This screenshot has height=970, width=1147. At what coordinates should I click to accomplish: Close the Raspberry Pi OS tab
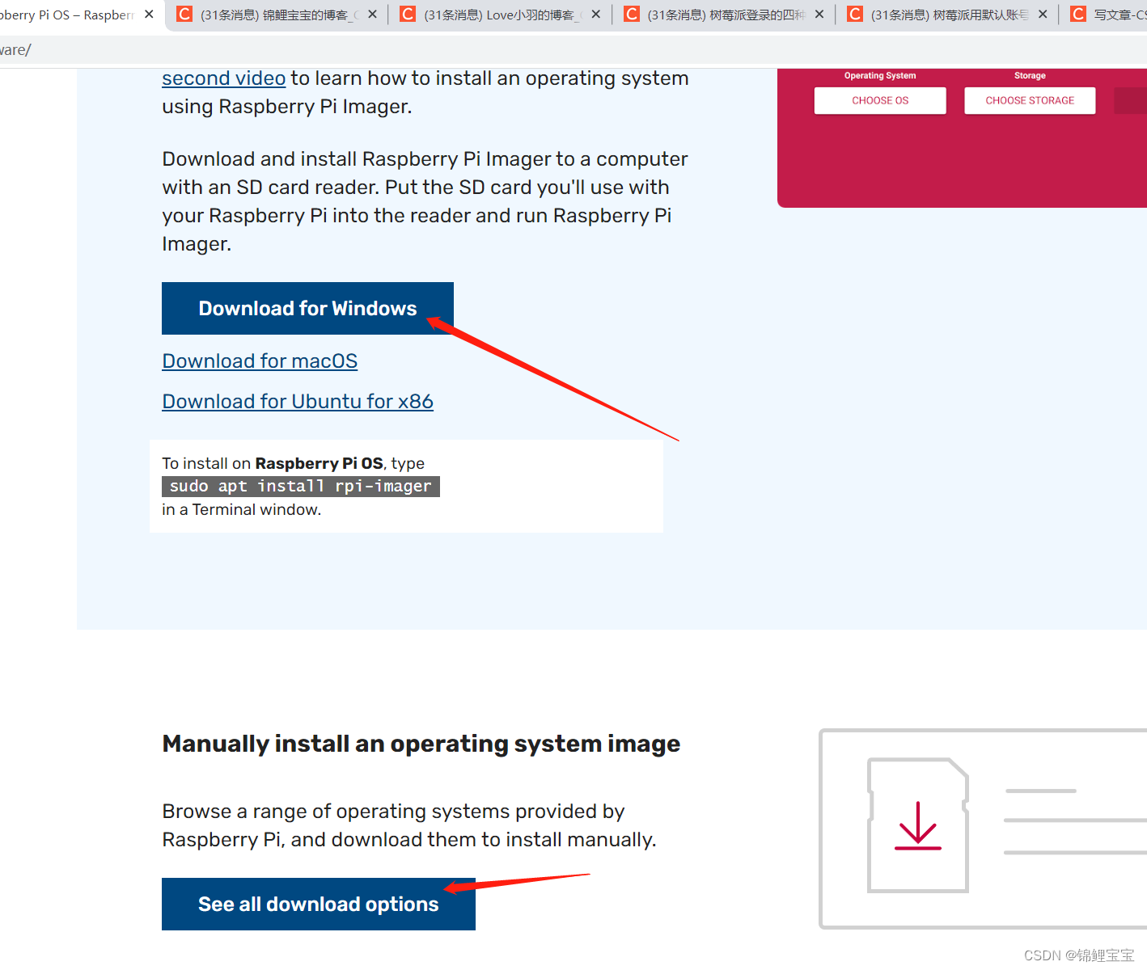tap(149, 15)
